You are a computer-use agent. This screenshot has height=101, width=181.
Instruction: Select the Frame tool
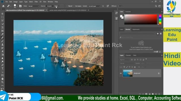[2, 31]
